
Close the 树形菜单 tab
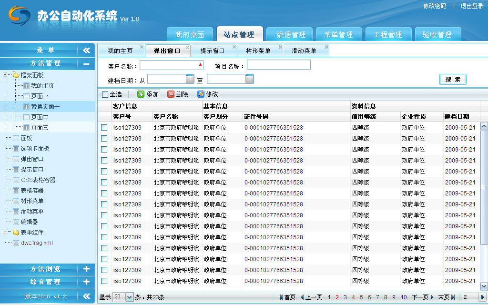(x=280, y=47)
